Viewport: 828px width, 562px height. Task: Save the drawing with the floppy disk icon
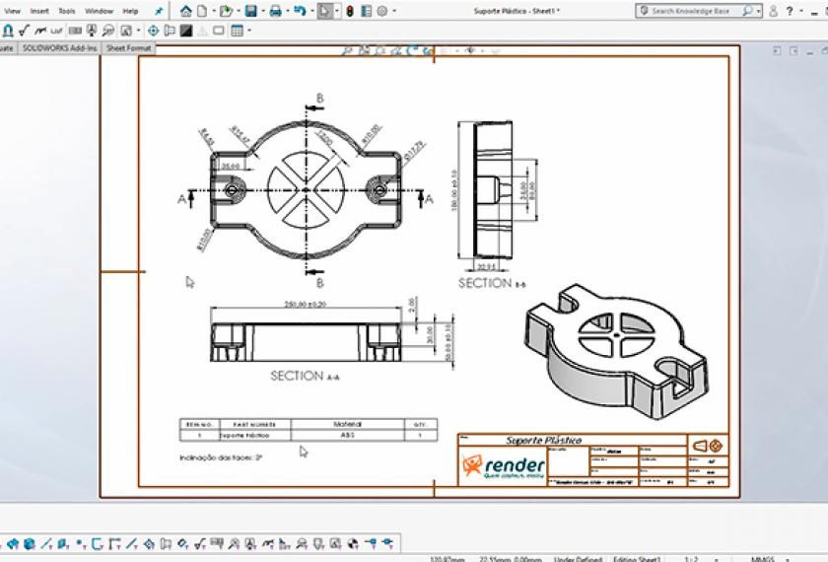pos(250,11)
